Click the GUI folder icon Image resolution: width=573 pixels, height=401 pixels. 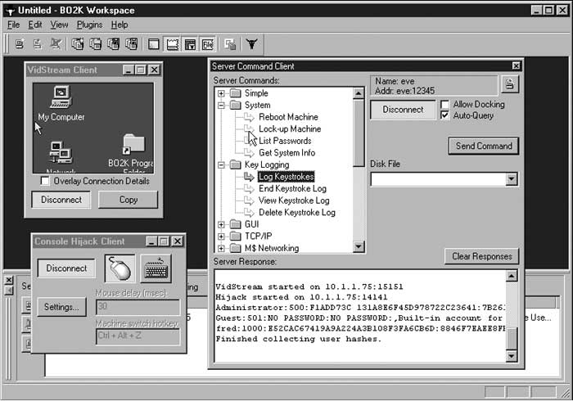(236, 224)
